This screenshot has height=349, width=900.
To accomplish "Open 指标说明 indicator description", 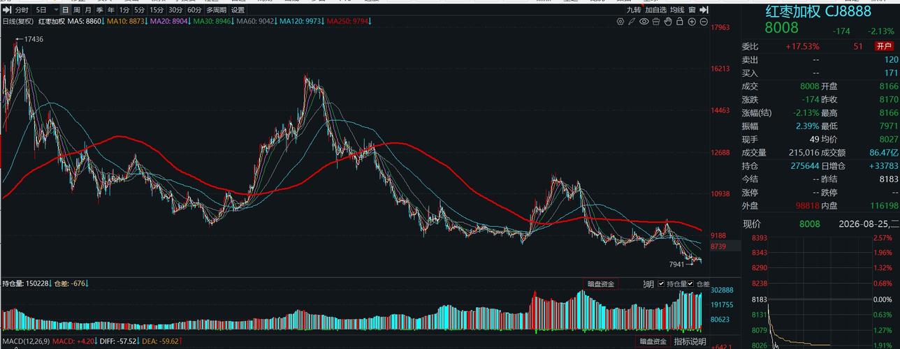I will 690,341.
